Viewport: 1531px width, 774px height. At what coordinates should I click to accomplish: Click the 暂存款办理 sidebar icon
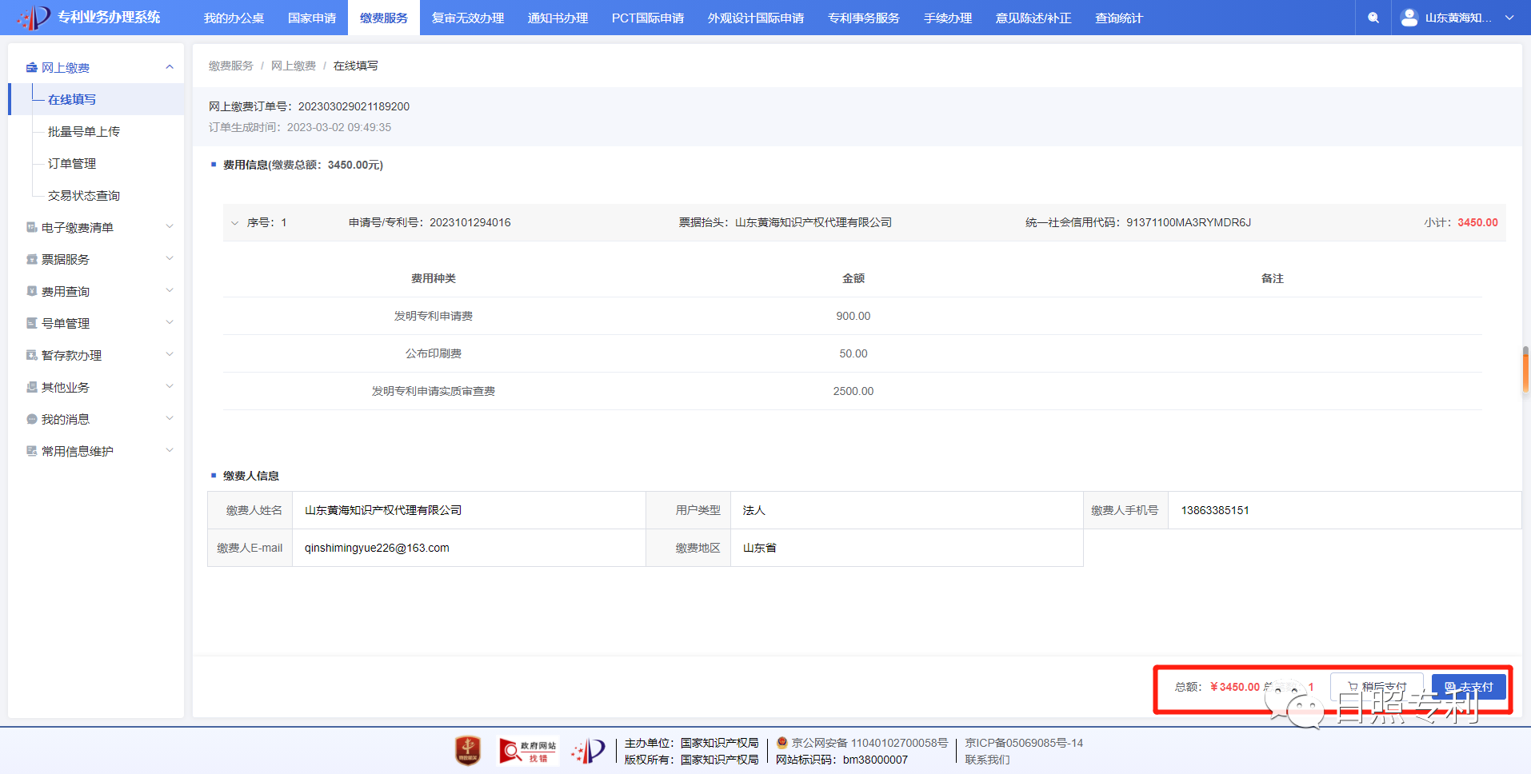32,355
